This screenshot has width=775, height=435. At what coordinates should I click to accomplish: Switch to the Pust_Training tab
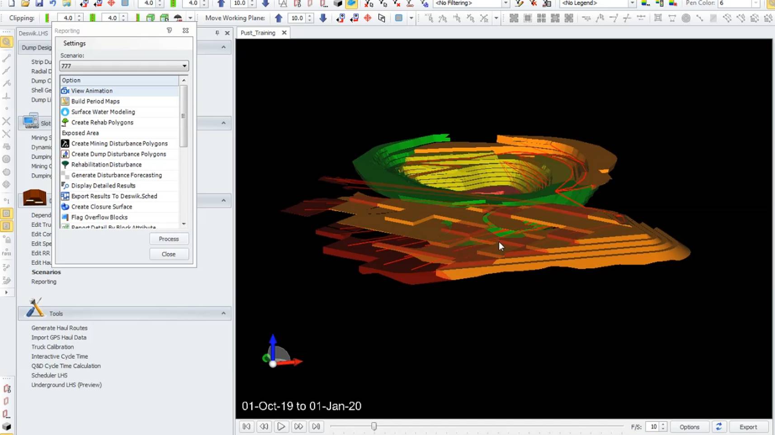(x=258, y=33)
